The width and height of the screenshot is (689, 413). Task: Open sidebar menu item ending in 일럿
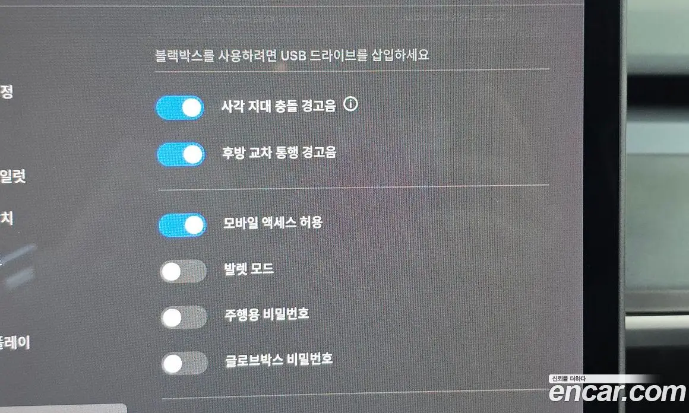click(x=12, y=176)
